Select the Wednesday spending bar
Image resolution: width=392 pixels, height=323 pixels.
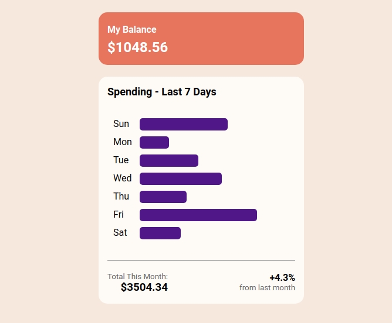[180, 178]
